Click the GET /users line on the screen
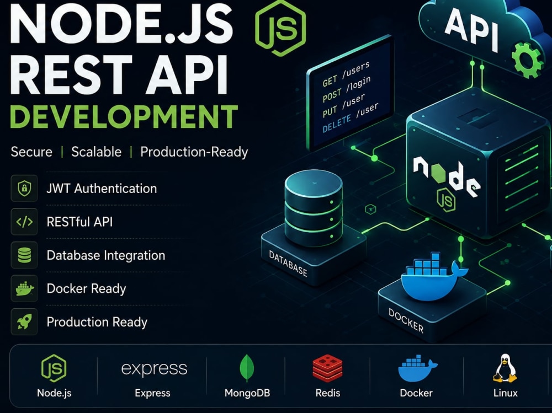The width and height of the screenshot is (552, 413). pos(346,74)
